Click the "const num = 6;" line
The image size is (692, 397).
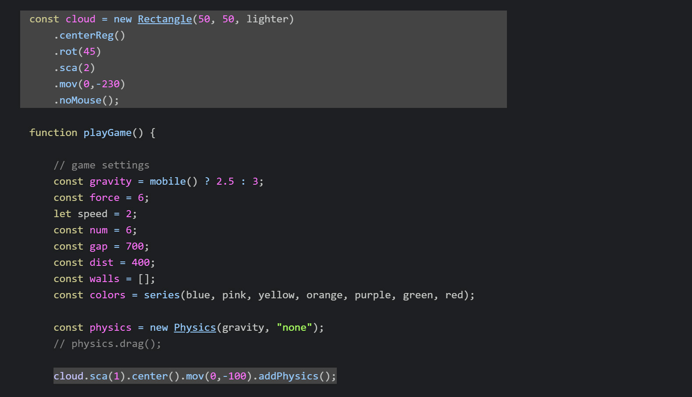tap(95, 230)
